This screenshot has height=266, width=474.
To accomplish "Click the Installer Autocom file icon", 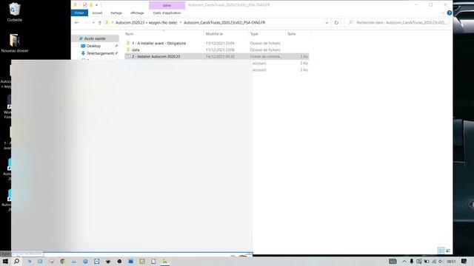I will (128, 56).
